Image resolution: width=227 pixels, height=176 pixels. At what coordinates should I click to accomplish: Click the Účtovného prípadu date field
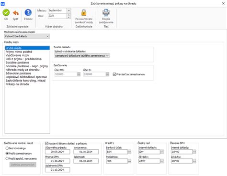coord(57,152)
